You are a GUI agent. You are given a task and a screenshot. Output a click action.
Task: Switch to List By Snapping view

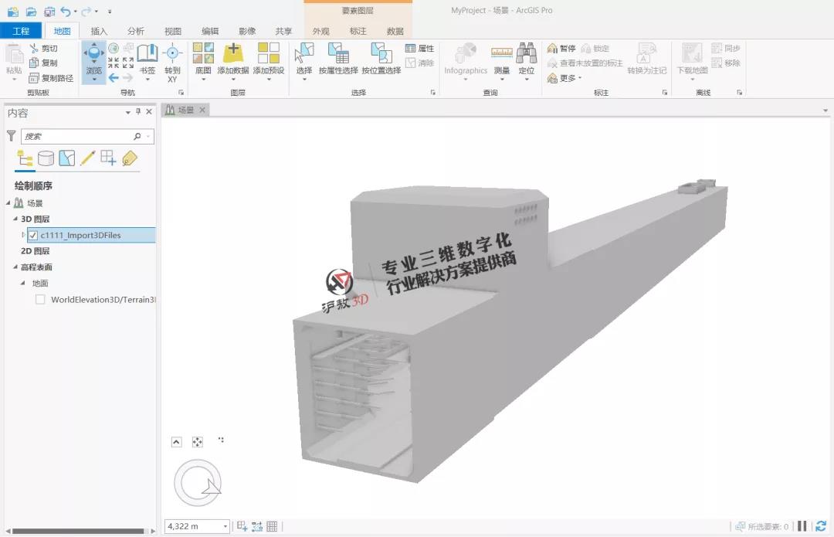click(x=108, y=158)
